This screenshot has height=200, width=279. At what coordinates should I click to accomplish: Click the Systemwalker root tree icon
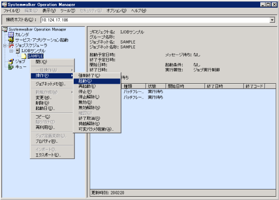click(5, 29)
